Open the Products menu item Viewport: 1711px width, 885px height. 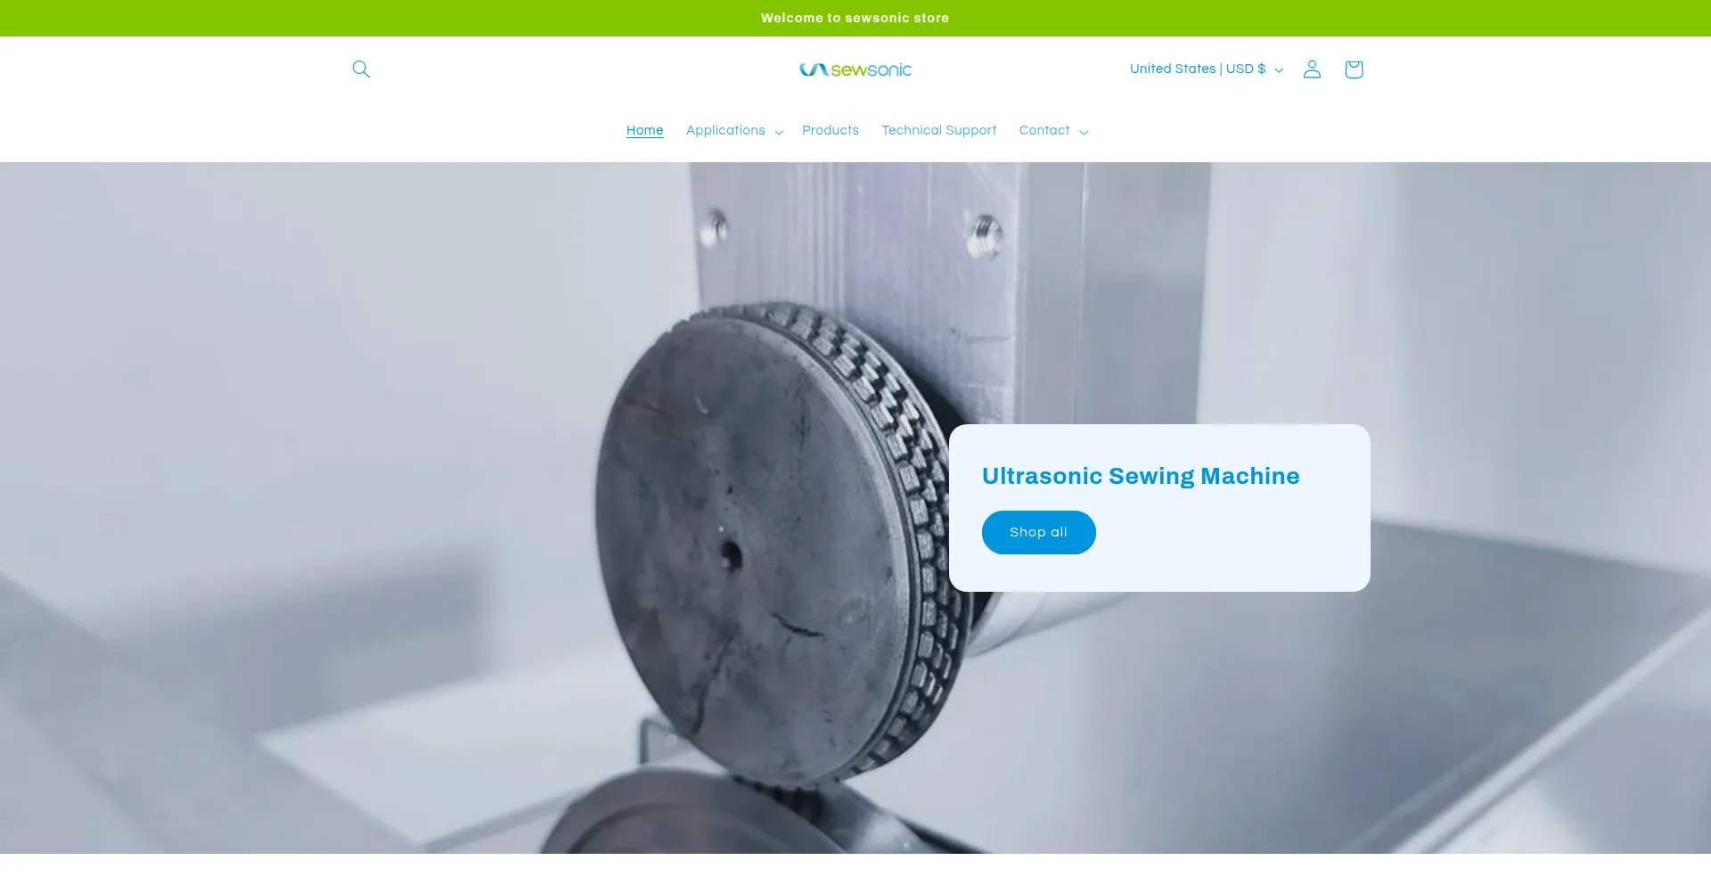click(x=831, y=131)
